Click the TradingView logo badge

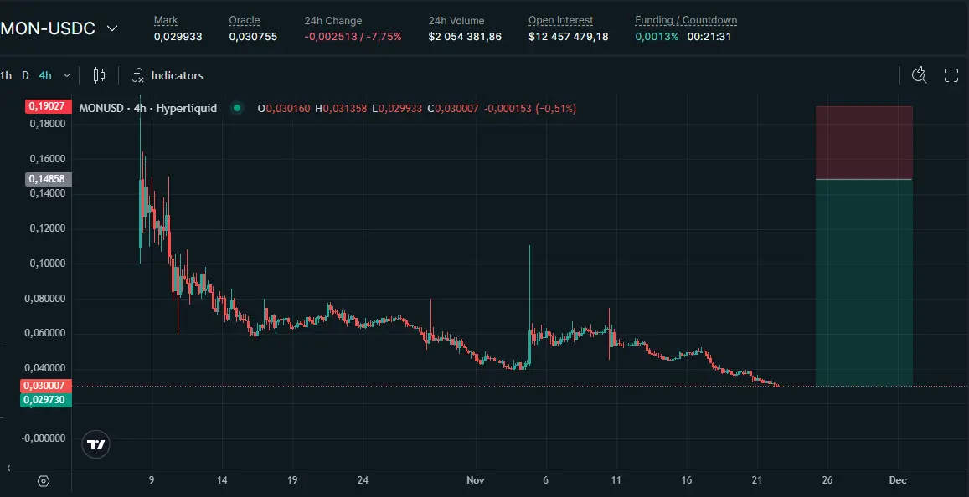point(95,444)
